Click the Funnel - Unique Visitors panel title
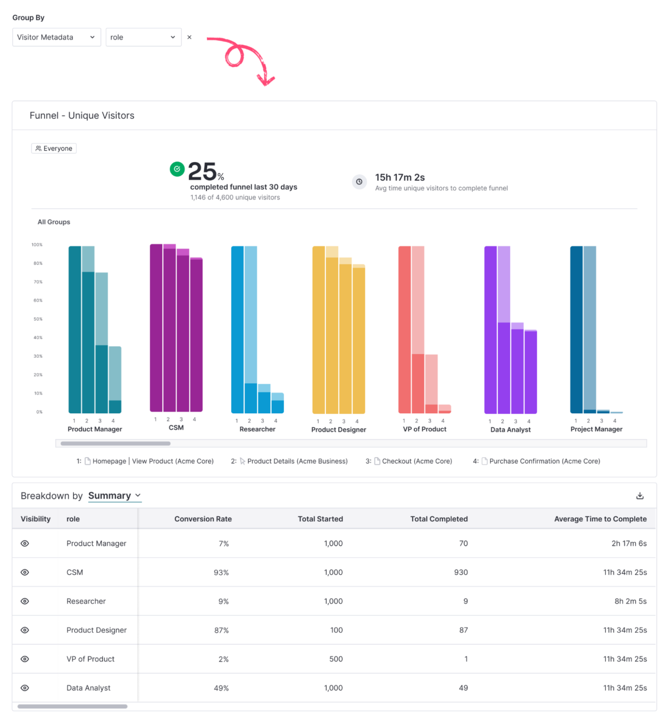The height and width of the screenshot is (723, 671). [81, 115]
